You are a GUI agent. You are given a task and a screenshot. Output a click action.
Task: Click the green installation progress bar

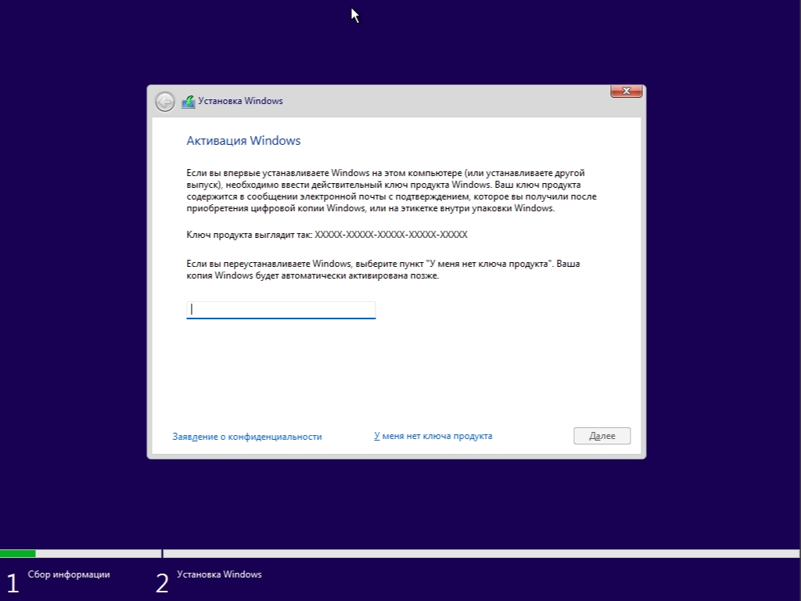pos(18,553)
